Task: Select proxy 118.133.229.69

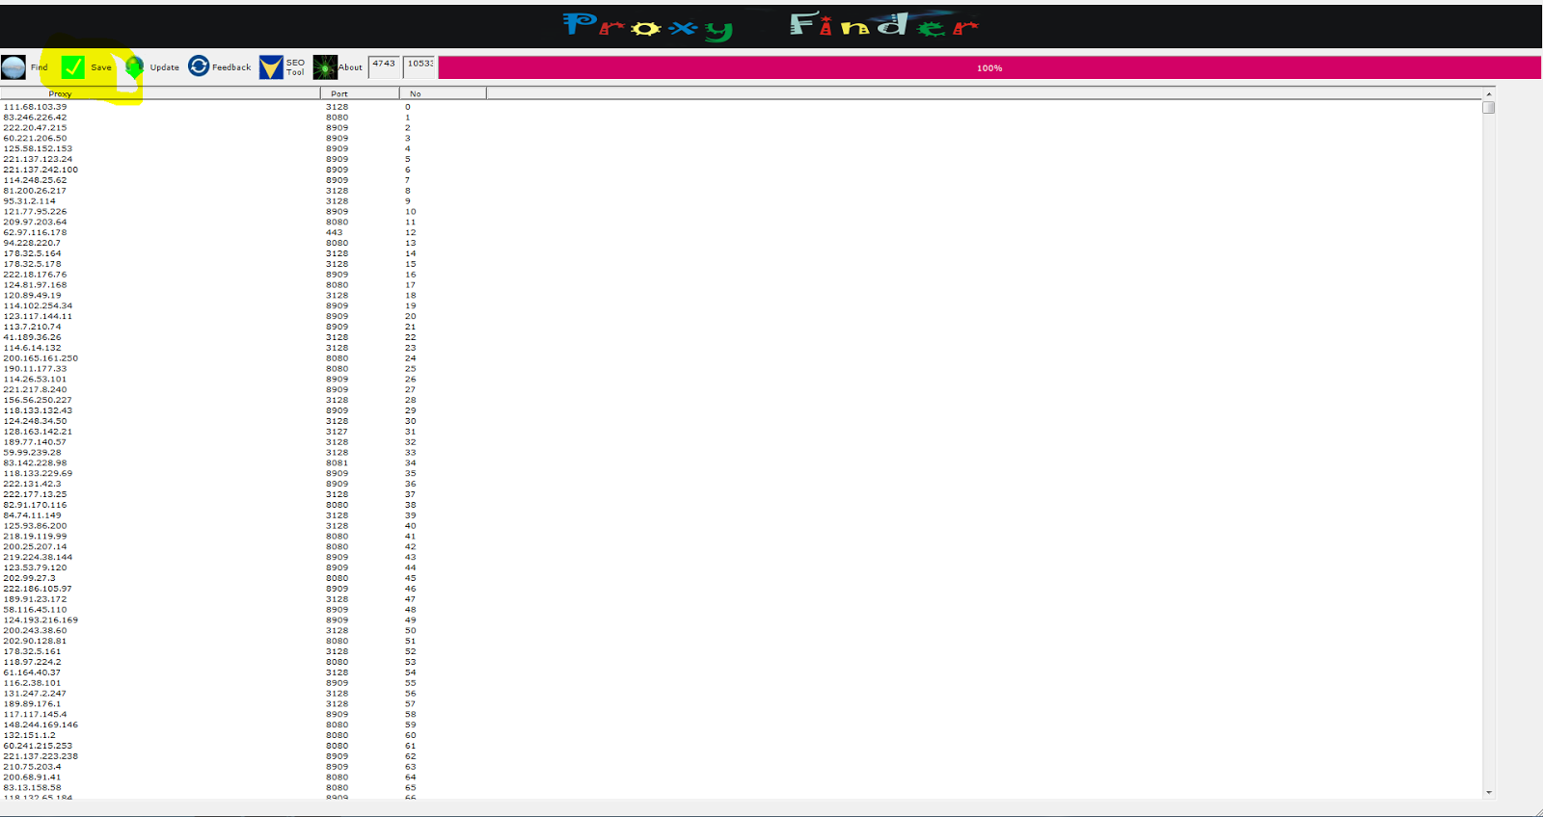Action: click(38, 474)
